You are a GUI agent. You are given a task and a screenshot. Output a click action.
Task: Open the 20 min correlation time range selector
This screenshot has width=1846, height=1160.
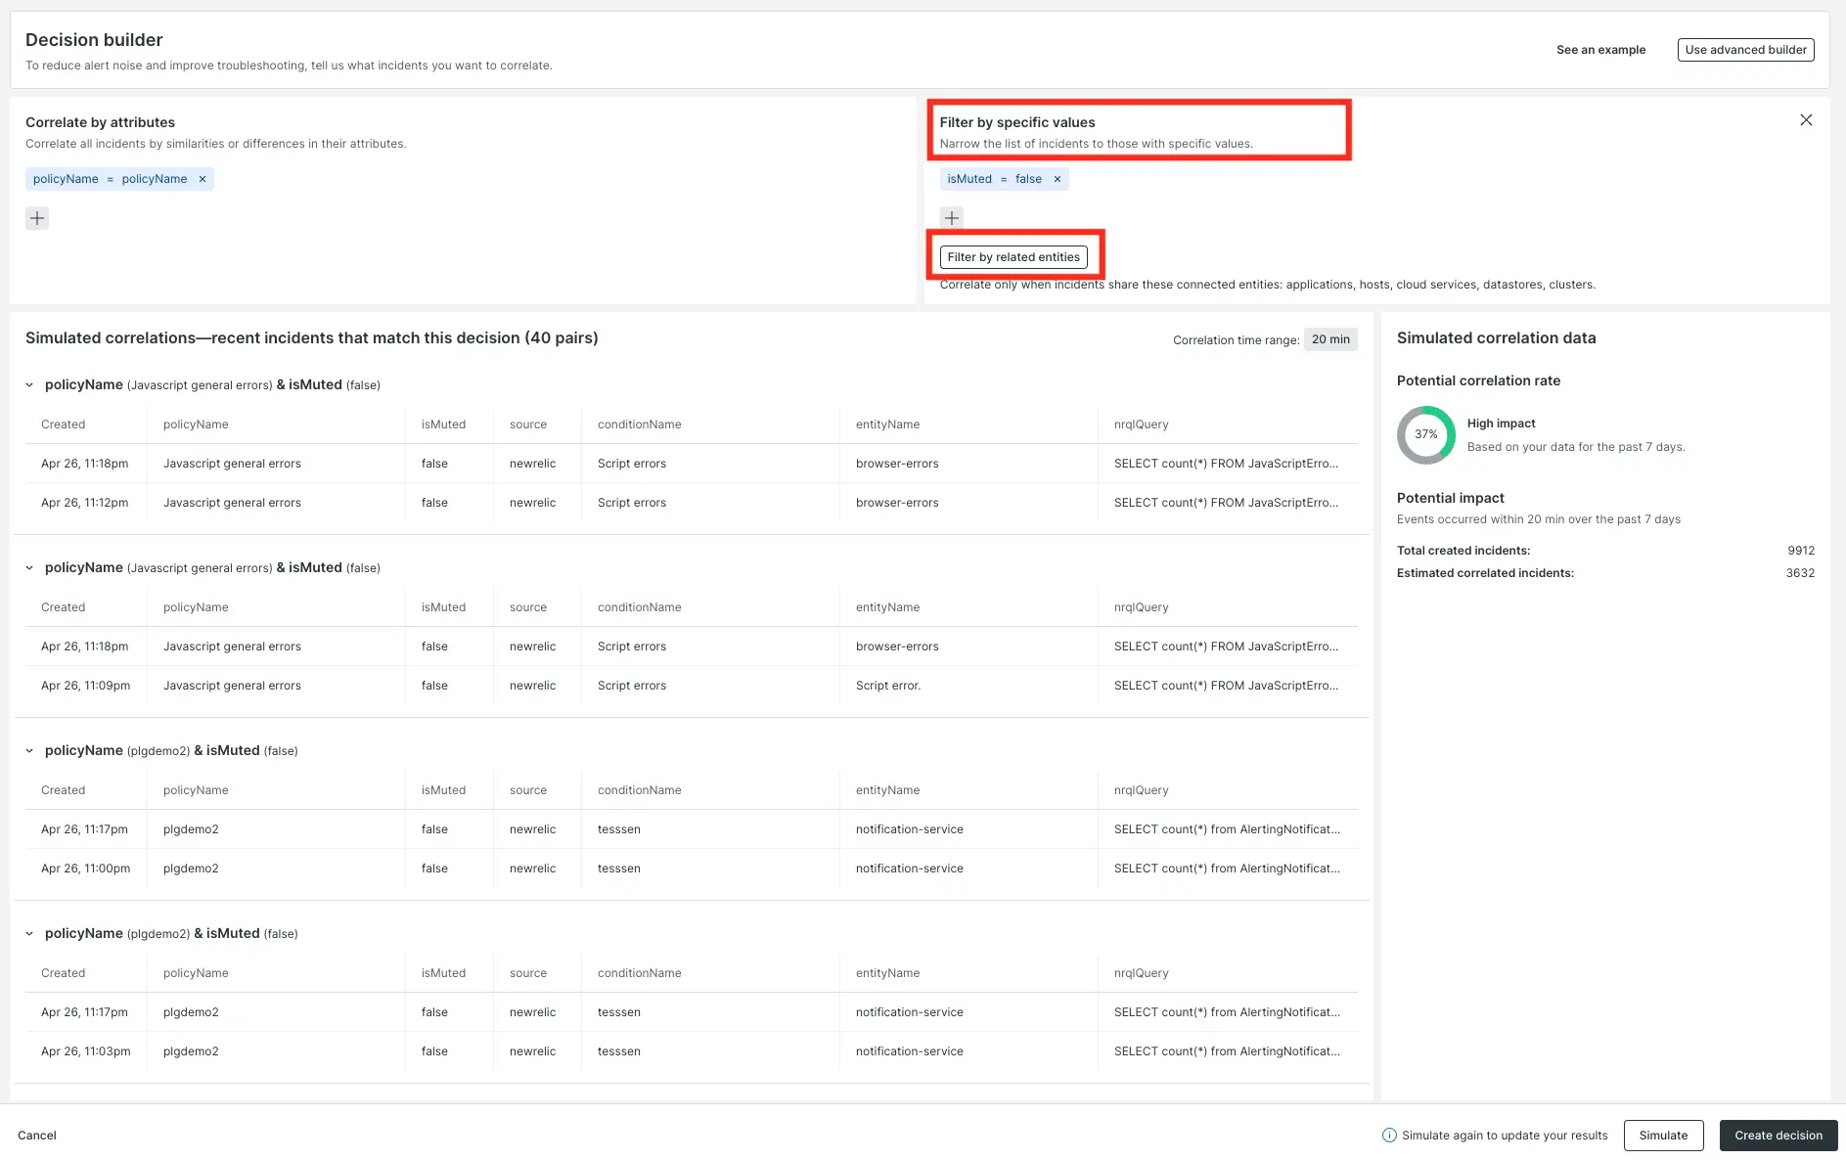tap(1330, 339)
